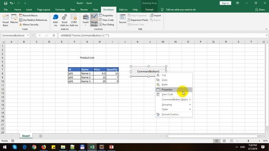Open Excel Add-ins dialog
The height and width of the screenshot is (151, 269).
click(x=64, y=21)
